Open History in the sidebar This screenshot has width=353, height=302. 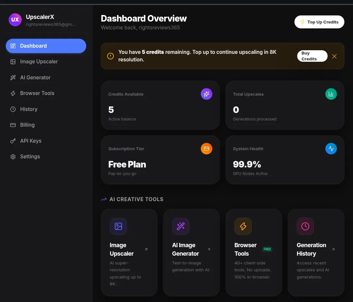click(46, 109)
